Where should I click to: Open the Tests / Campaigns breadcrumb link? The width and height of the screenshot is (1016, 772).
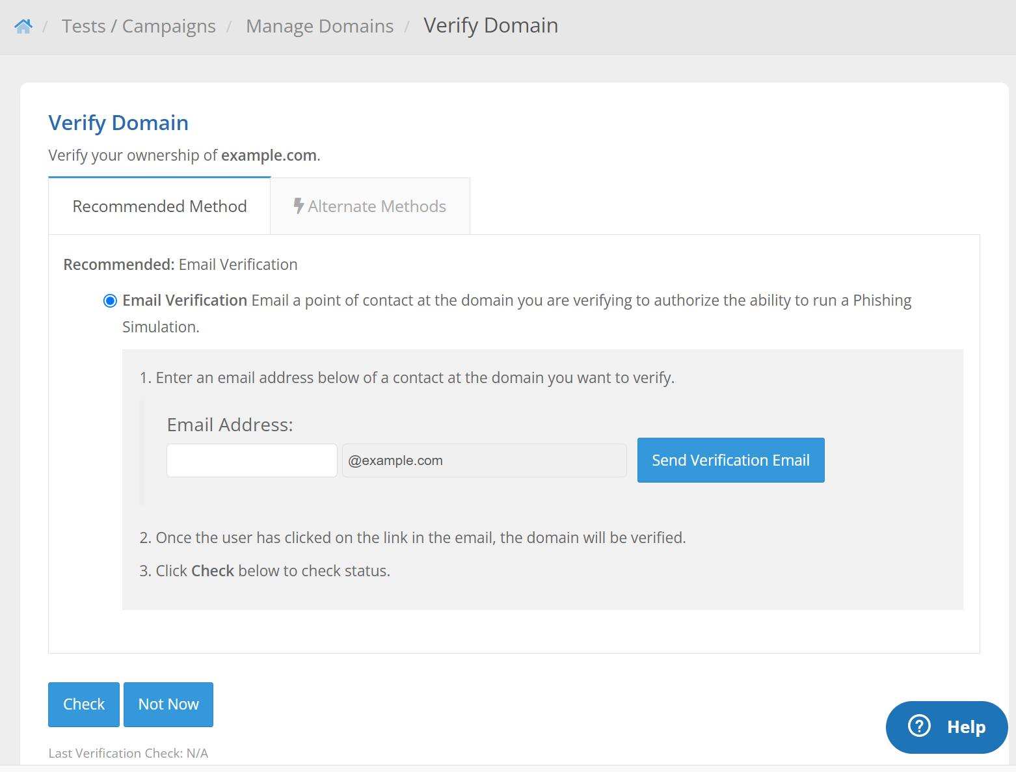(x=139, y=26)
